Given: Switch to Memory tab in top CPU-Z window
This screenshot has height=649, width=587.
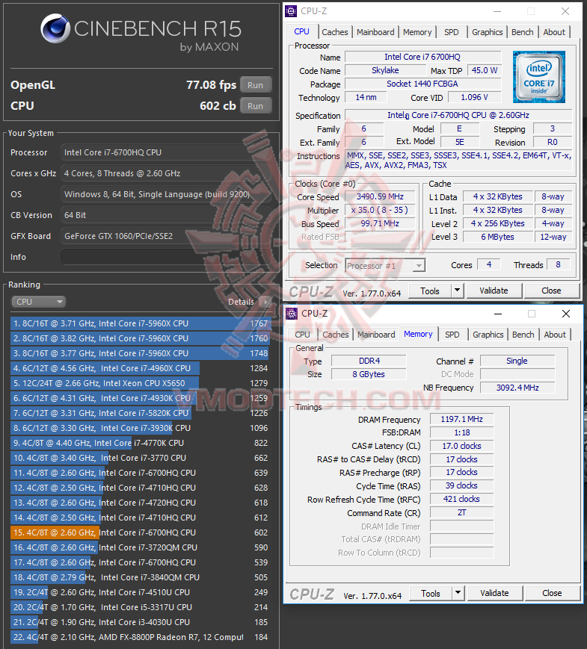Looking at the screenshot, I should [x=417, y=32].
